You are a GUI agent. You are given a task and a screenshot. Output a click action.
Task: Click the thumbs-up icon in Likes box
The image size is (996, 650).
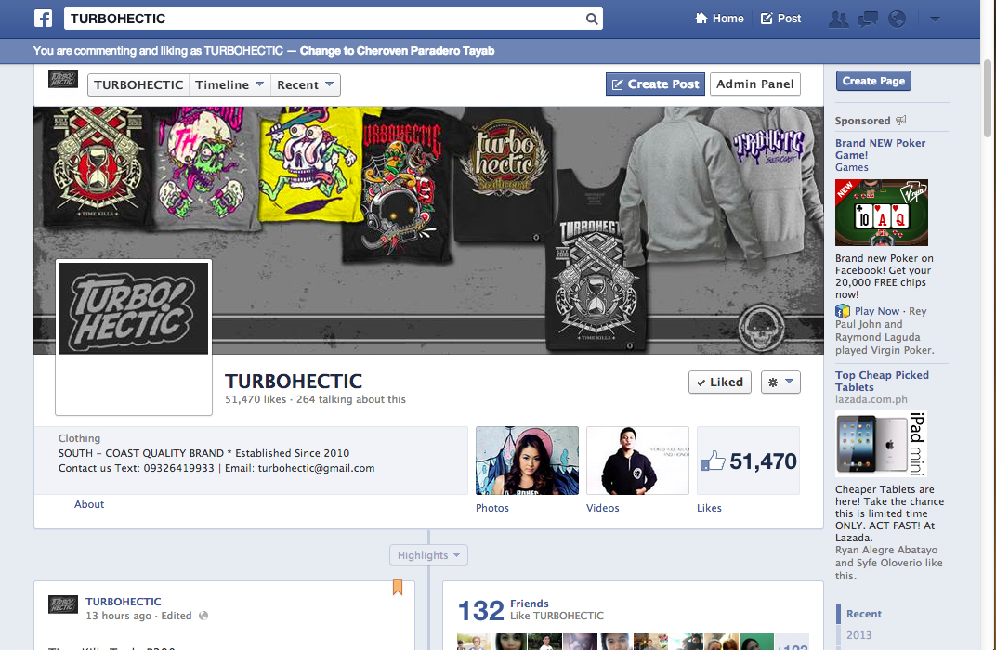713,461
